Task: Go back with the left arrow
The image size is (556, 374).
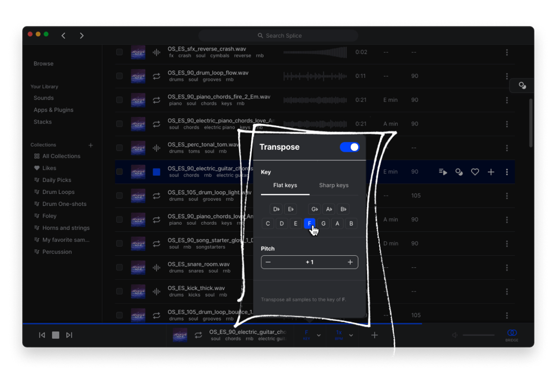Action: [x=63, y=36]
